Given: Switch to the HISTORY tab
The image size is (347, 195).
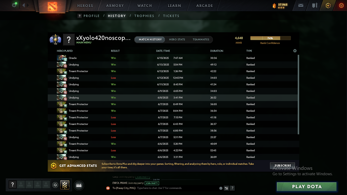Looking at the screenshot, I should coord(117,16).
